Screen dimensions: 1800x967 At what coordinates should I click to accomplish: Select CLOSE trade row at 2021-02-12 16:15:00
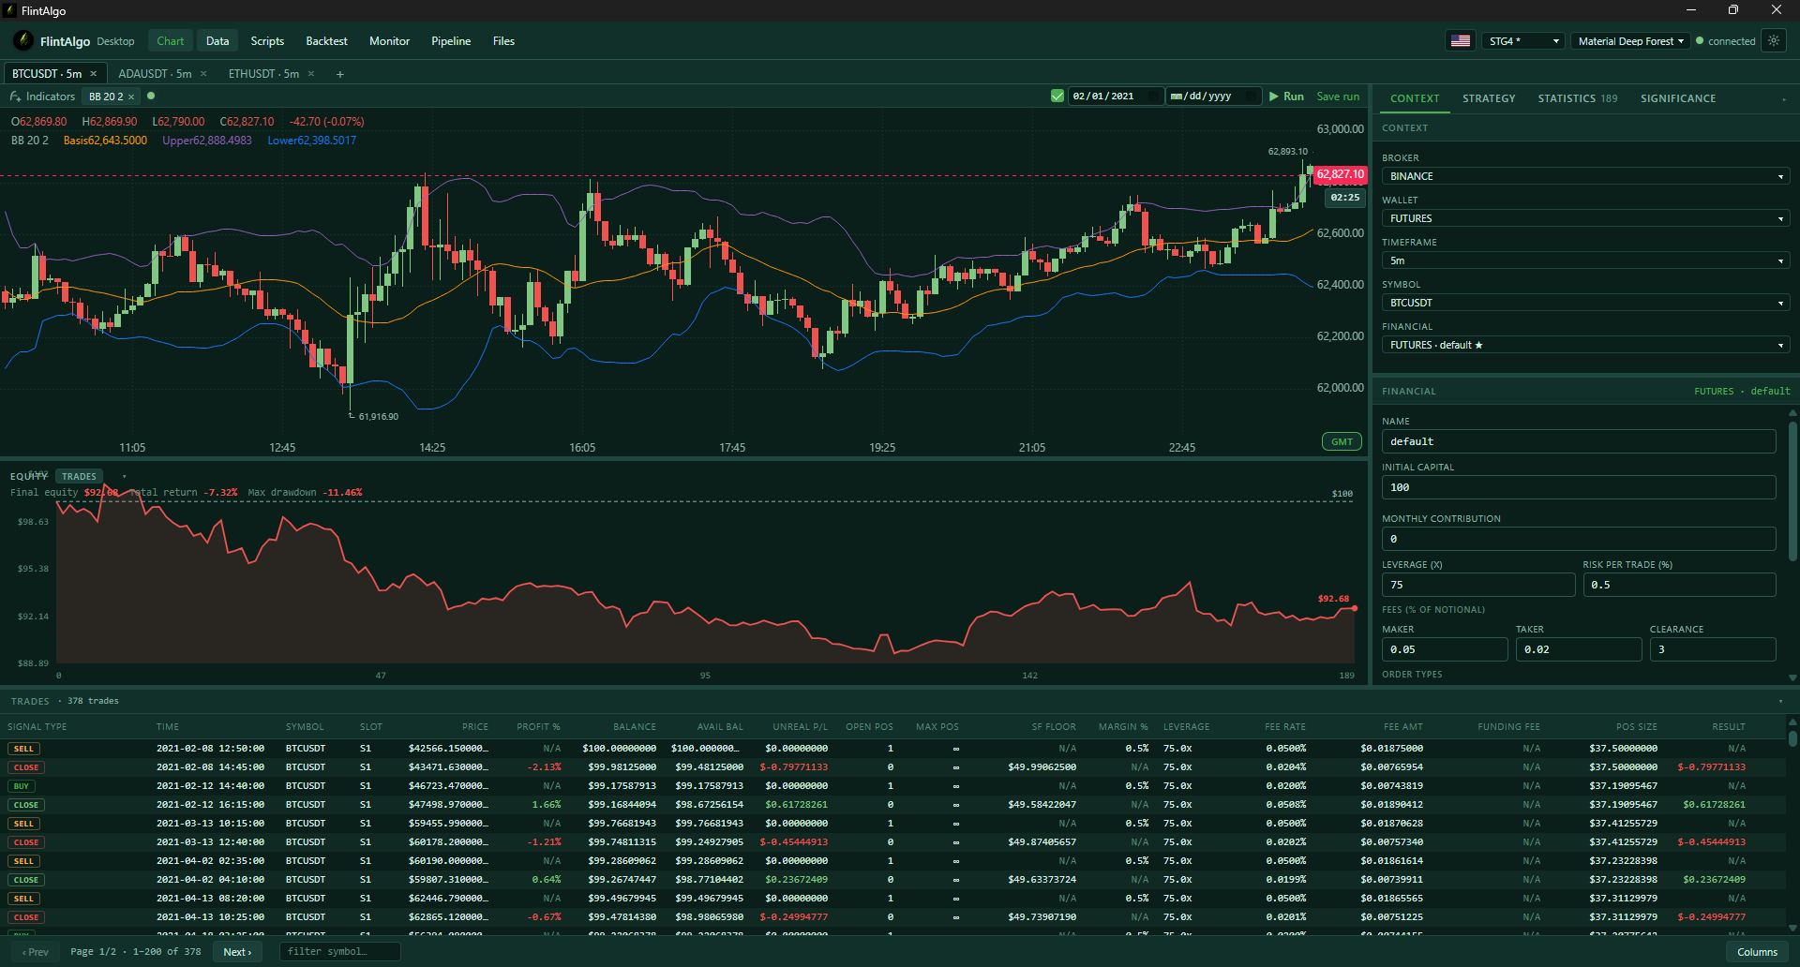click(893, 805)
